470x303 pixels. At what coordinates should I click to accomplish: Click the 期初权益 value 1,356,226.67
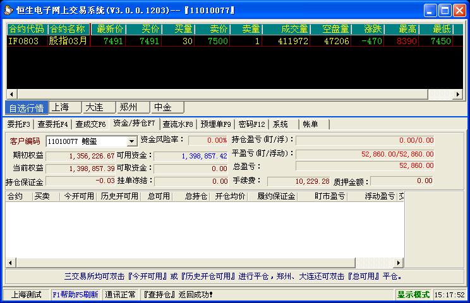[x=80, y=156]
